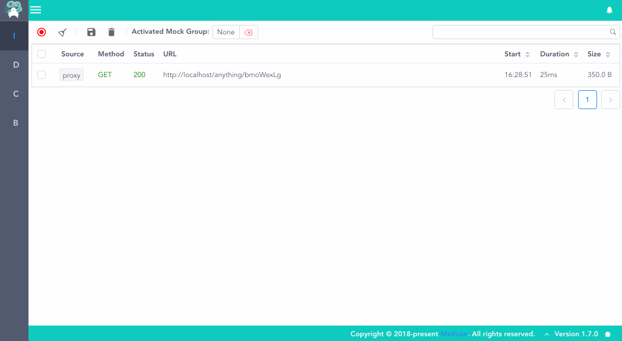Open the B sidebar tab

point(14,123)
